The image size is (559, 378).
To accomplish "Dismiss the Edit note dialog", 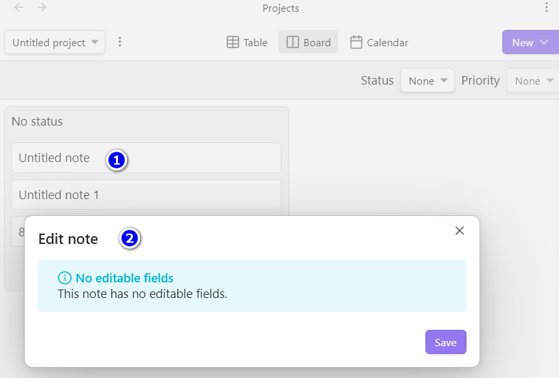I will (x=459, y=230).
